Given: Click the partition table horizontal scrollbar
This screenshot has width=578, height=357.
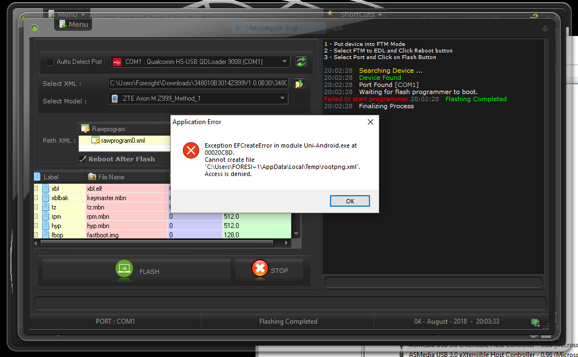Looking at the screenshot, I should point(157,243).
